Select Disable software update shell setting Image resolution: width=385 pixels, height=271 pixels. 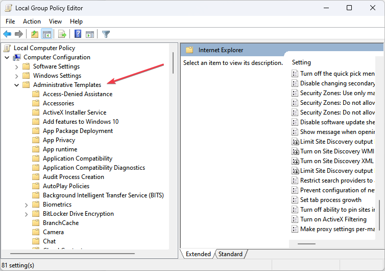click(337, 122)
